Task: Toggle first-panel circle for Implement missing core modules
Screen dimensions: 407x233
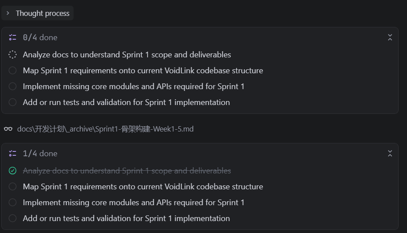Action: coord(13,86)
